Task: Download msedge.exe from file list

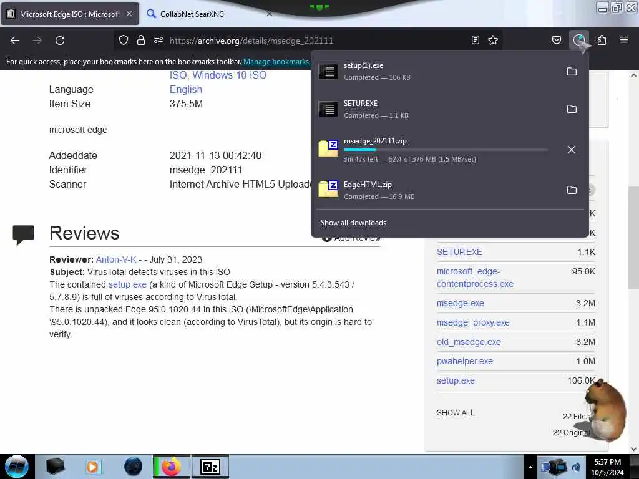Action: 460,304
